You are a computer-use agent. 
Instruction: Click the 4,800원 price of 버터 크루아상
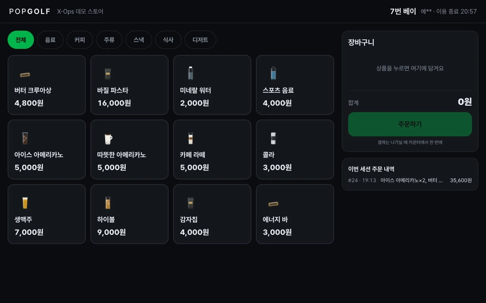[x=29, y=103]
